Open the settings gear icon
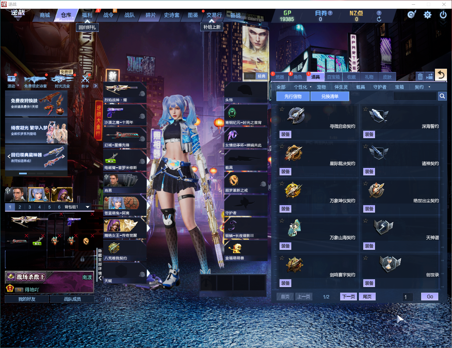This screenshot has width=452, height=348. point(427,15)
